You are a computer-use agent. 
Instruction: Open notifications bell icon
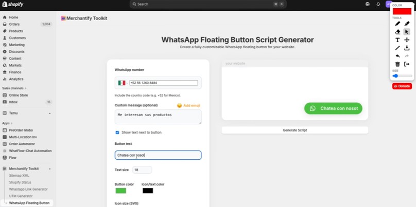378,4
